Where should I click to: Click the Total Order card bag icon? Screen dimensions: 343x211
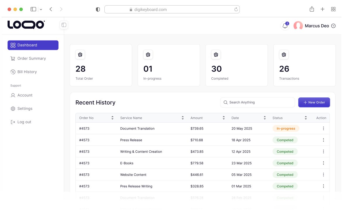pyautogui.click(x=80, y=55)
